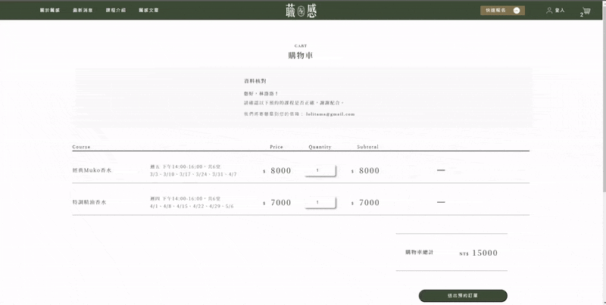Remove 特調精油香水 using its minus icon
The height and width of the screenshot is (305, 606).
click(x=441, y=202)
